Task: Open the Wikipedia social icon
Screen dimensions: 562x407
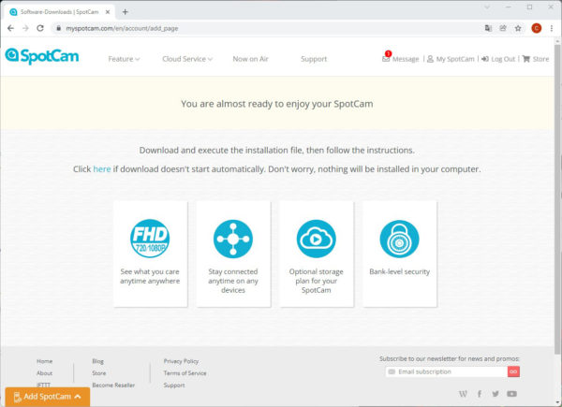Action: (x=463, y=394)
